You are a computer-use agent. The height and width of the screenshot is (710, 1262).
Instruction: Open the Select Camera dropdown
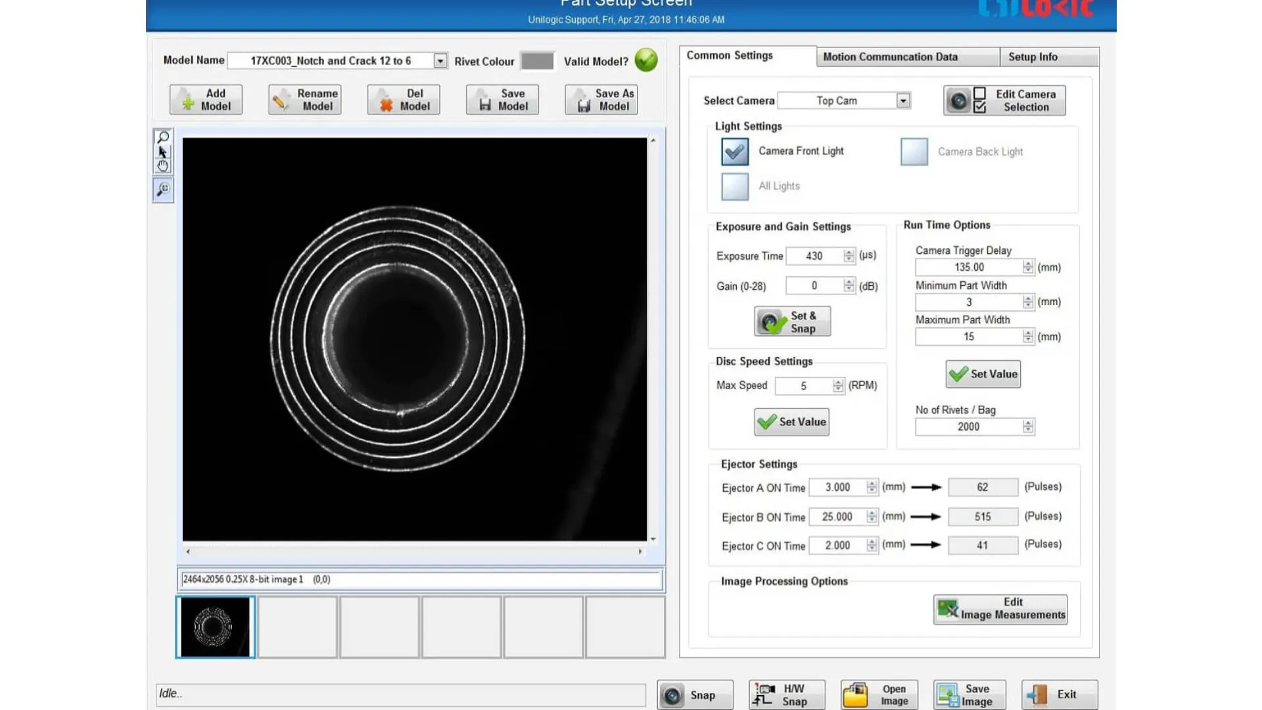tap(903, 101)
